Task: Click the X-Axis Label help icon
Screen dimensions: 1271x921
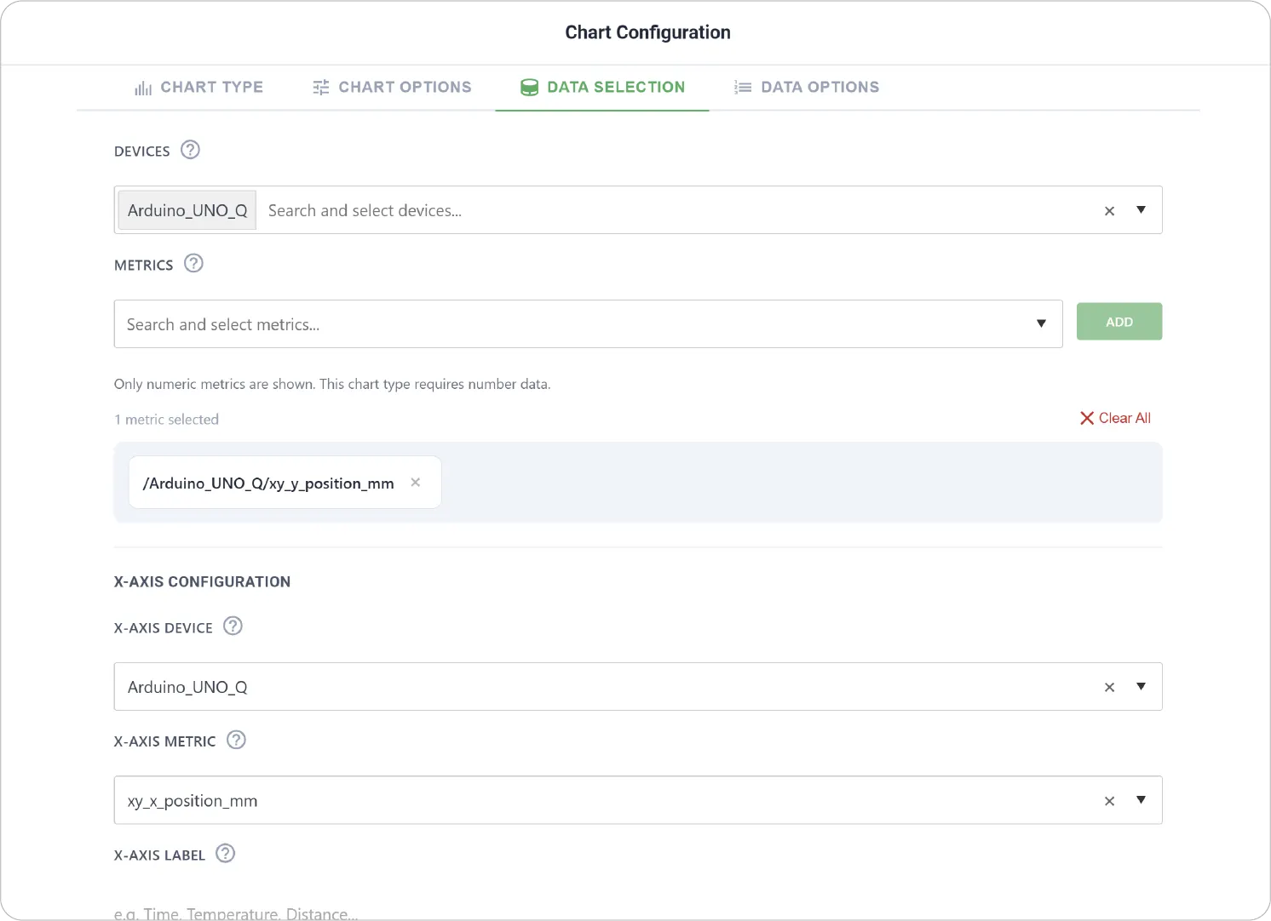Action: pyautogui.click(x=225, y=853)
